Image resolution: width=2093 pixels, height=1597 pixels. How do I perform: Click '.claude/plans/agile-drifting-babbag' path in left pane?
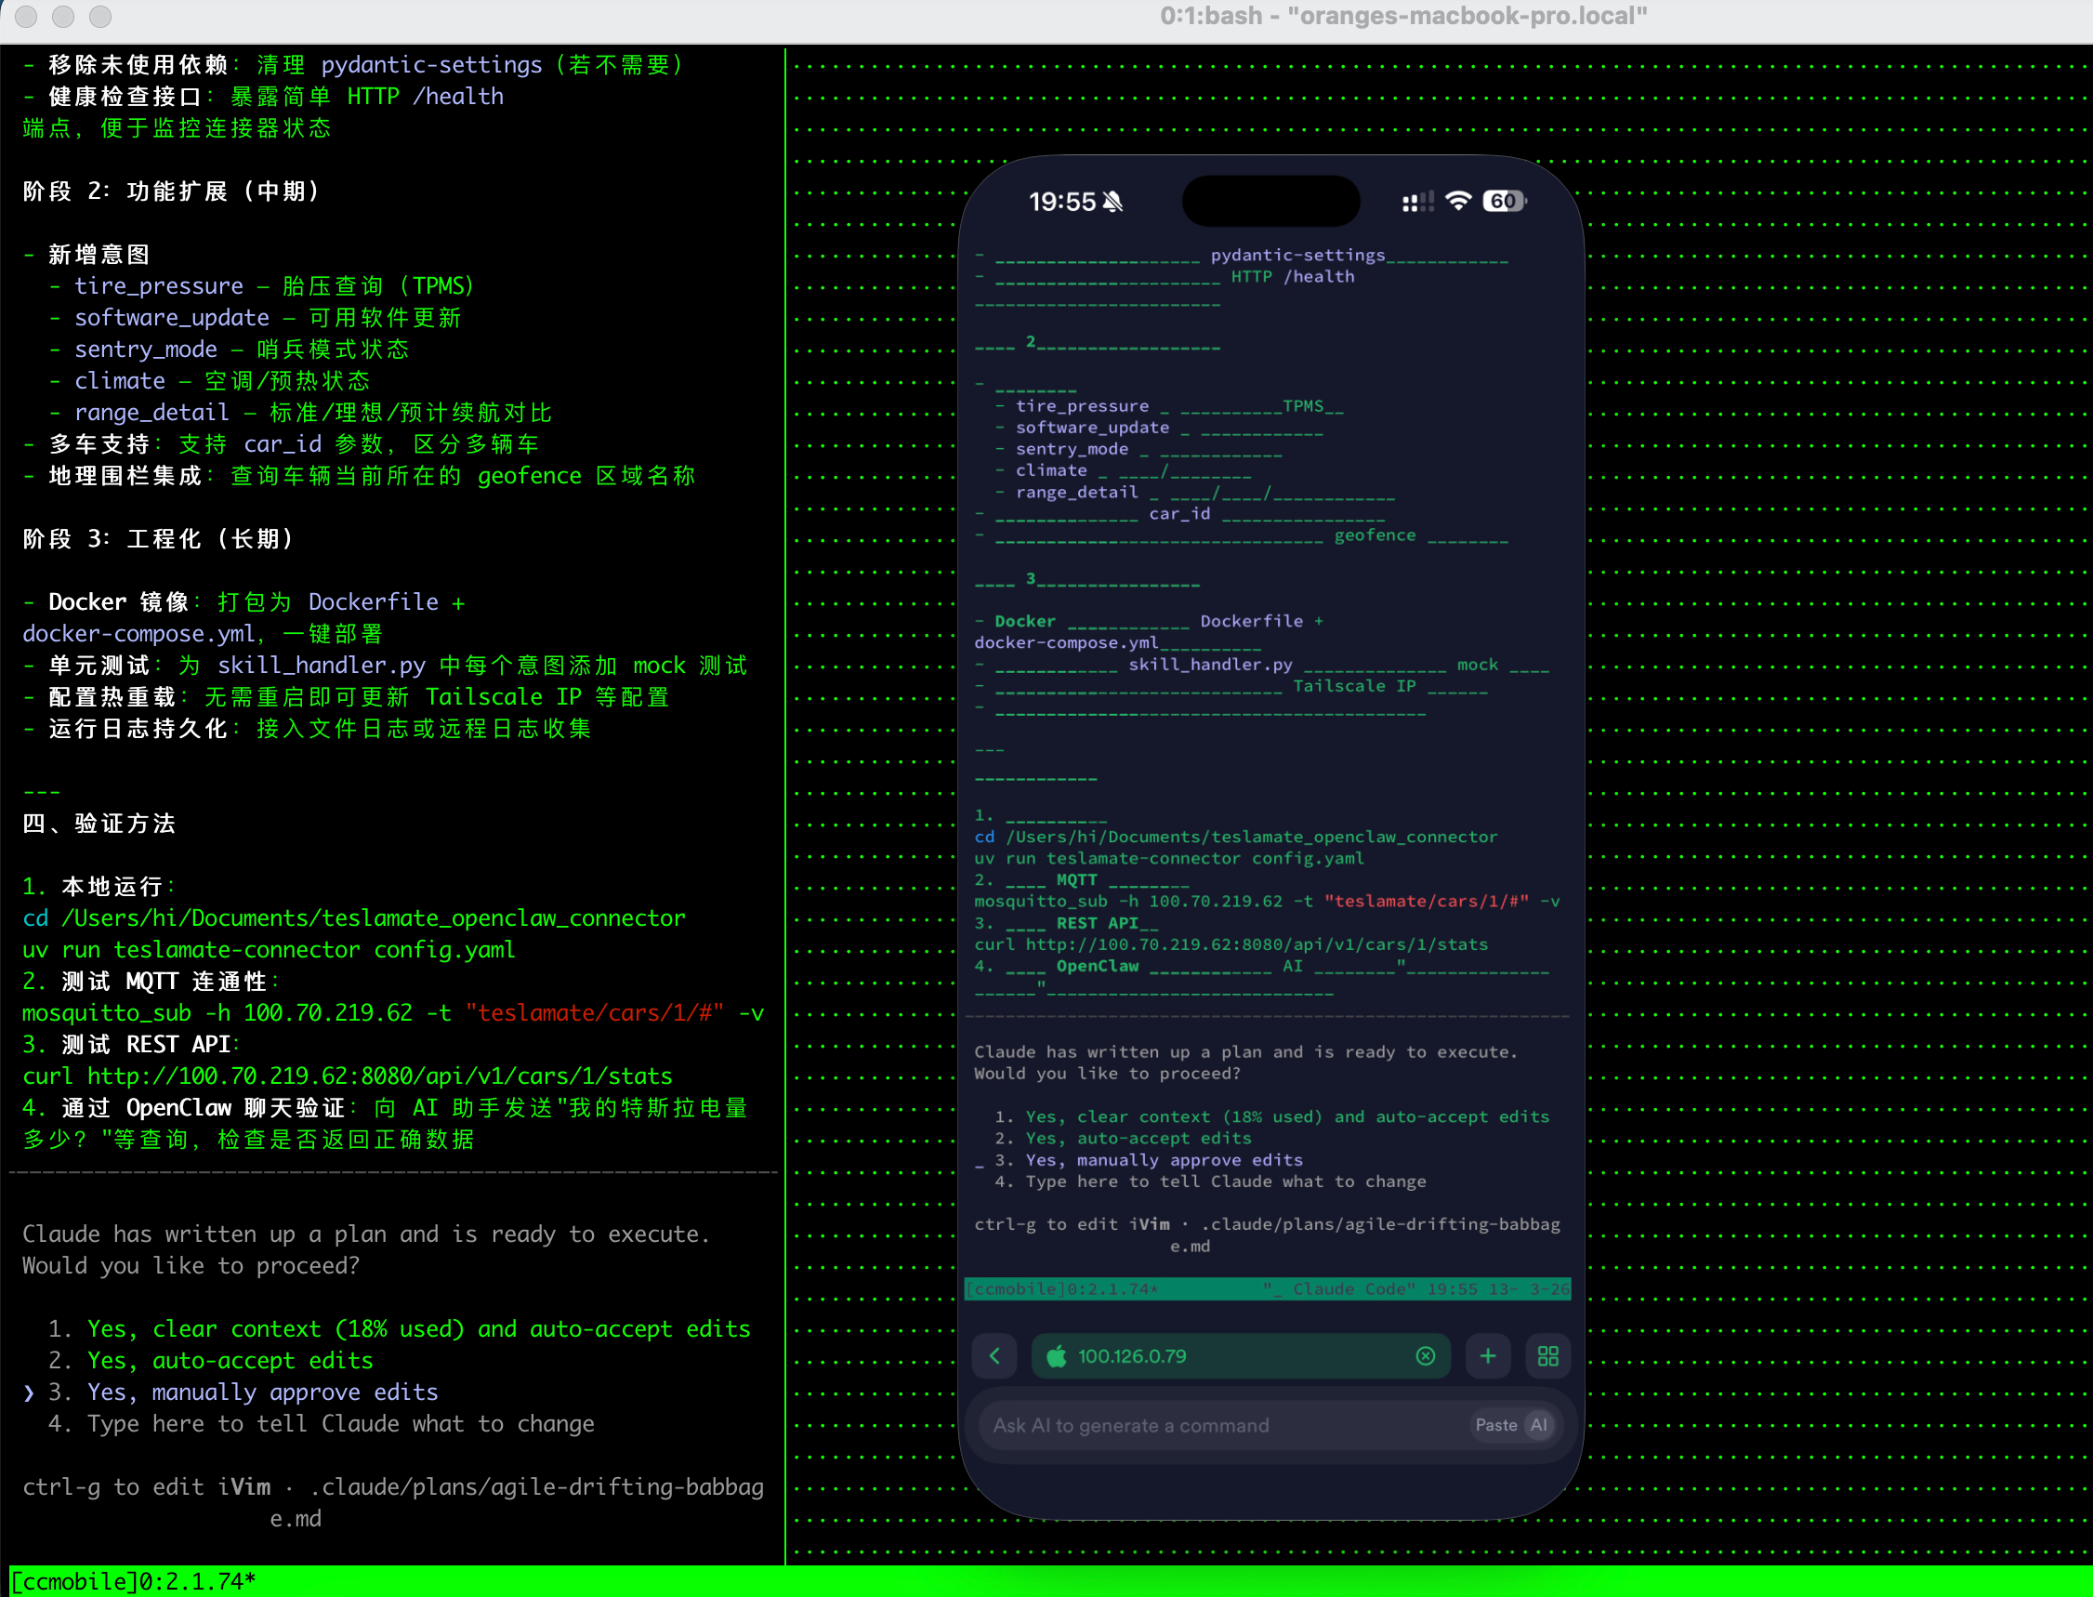coord(537,1485)
